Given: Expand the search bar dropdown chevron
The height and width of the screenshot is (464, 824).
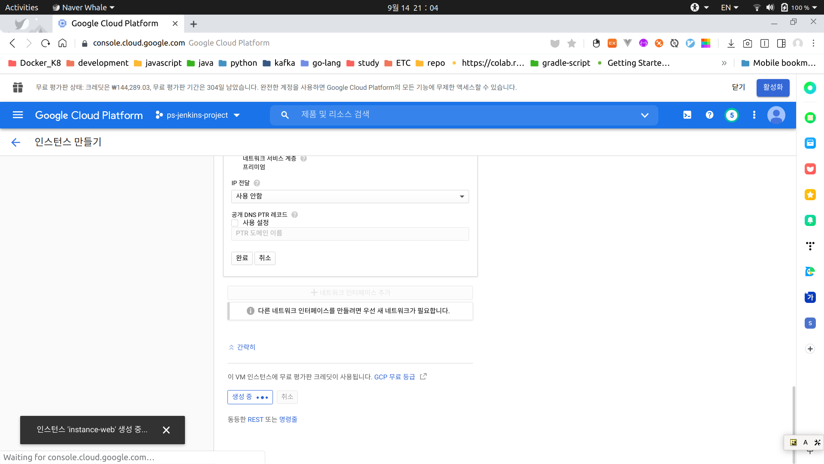Looking at the screenshot, I should coord(644,115).
